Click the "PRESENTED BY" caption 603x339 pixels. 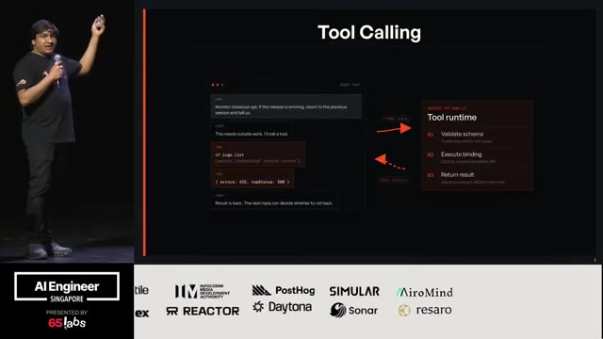point(67,312)
